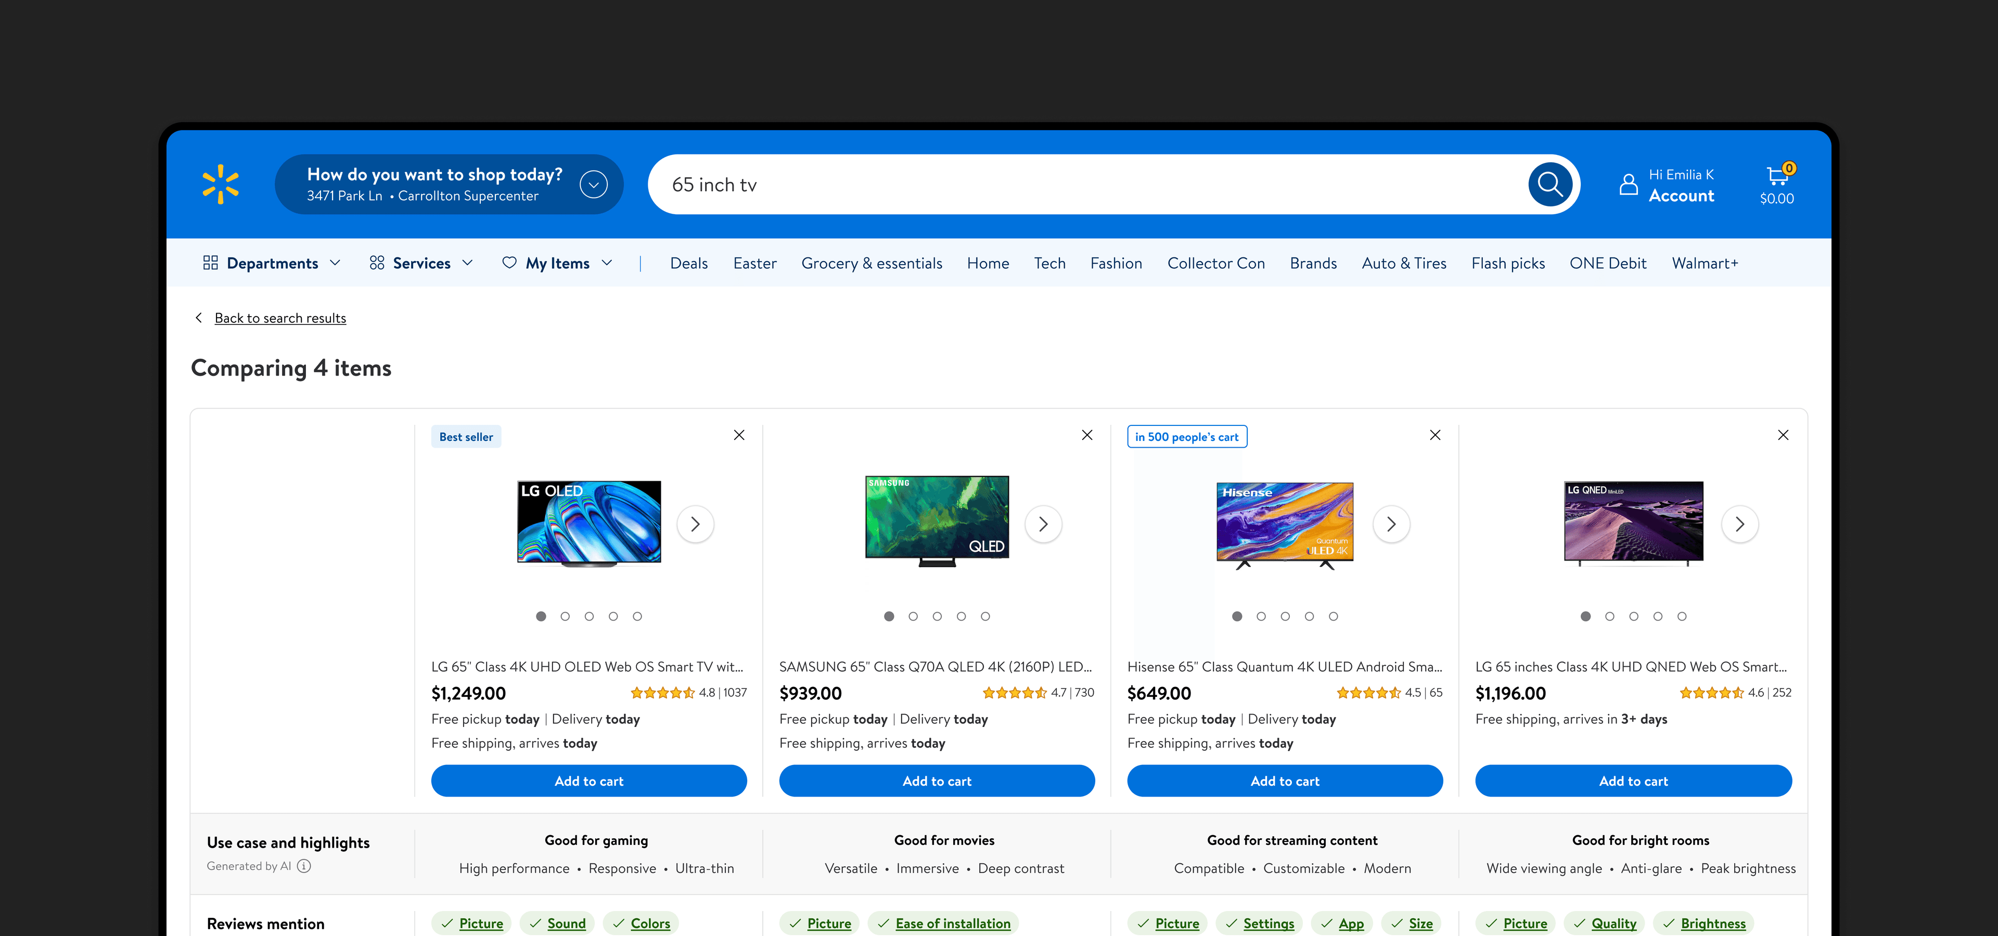Select Flash picks in the navigation menu
Image resolution: width=1998 pixels, height=936 pixels.
[1508, 263]
